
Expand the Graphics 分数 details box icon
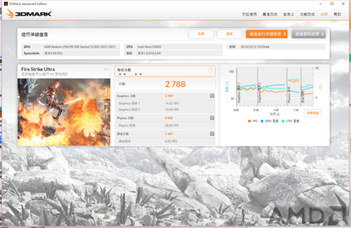[x=212, y=96]
